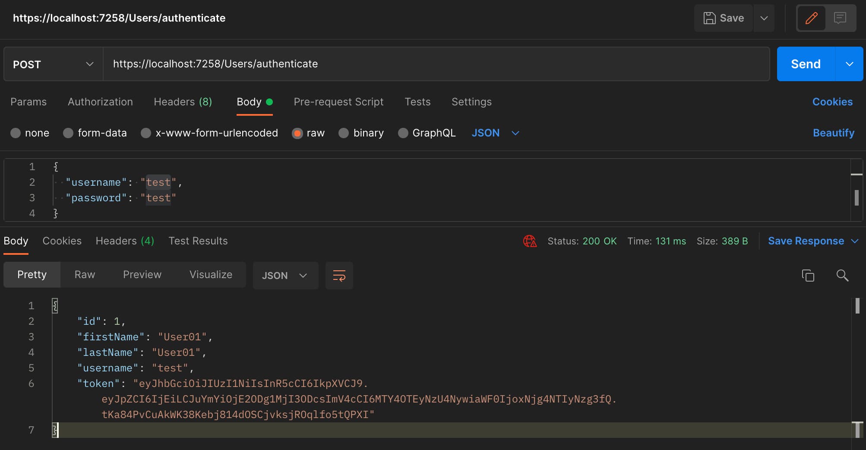
Task: Choose x-www-form-urlencoded radio option
Action: coord(146,133)
